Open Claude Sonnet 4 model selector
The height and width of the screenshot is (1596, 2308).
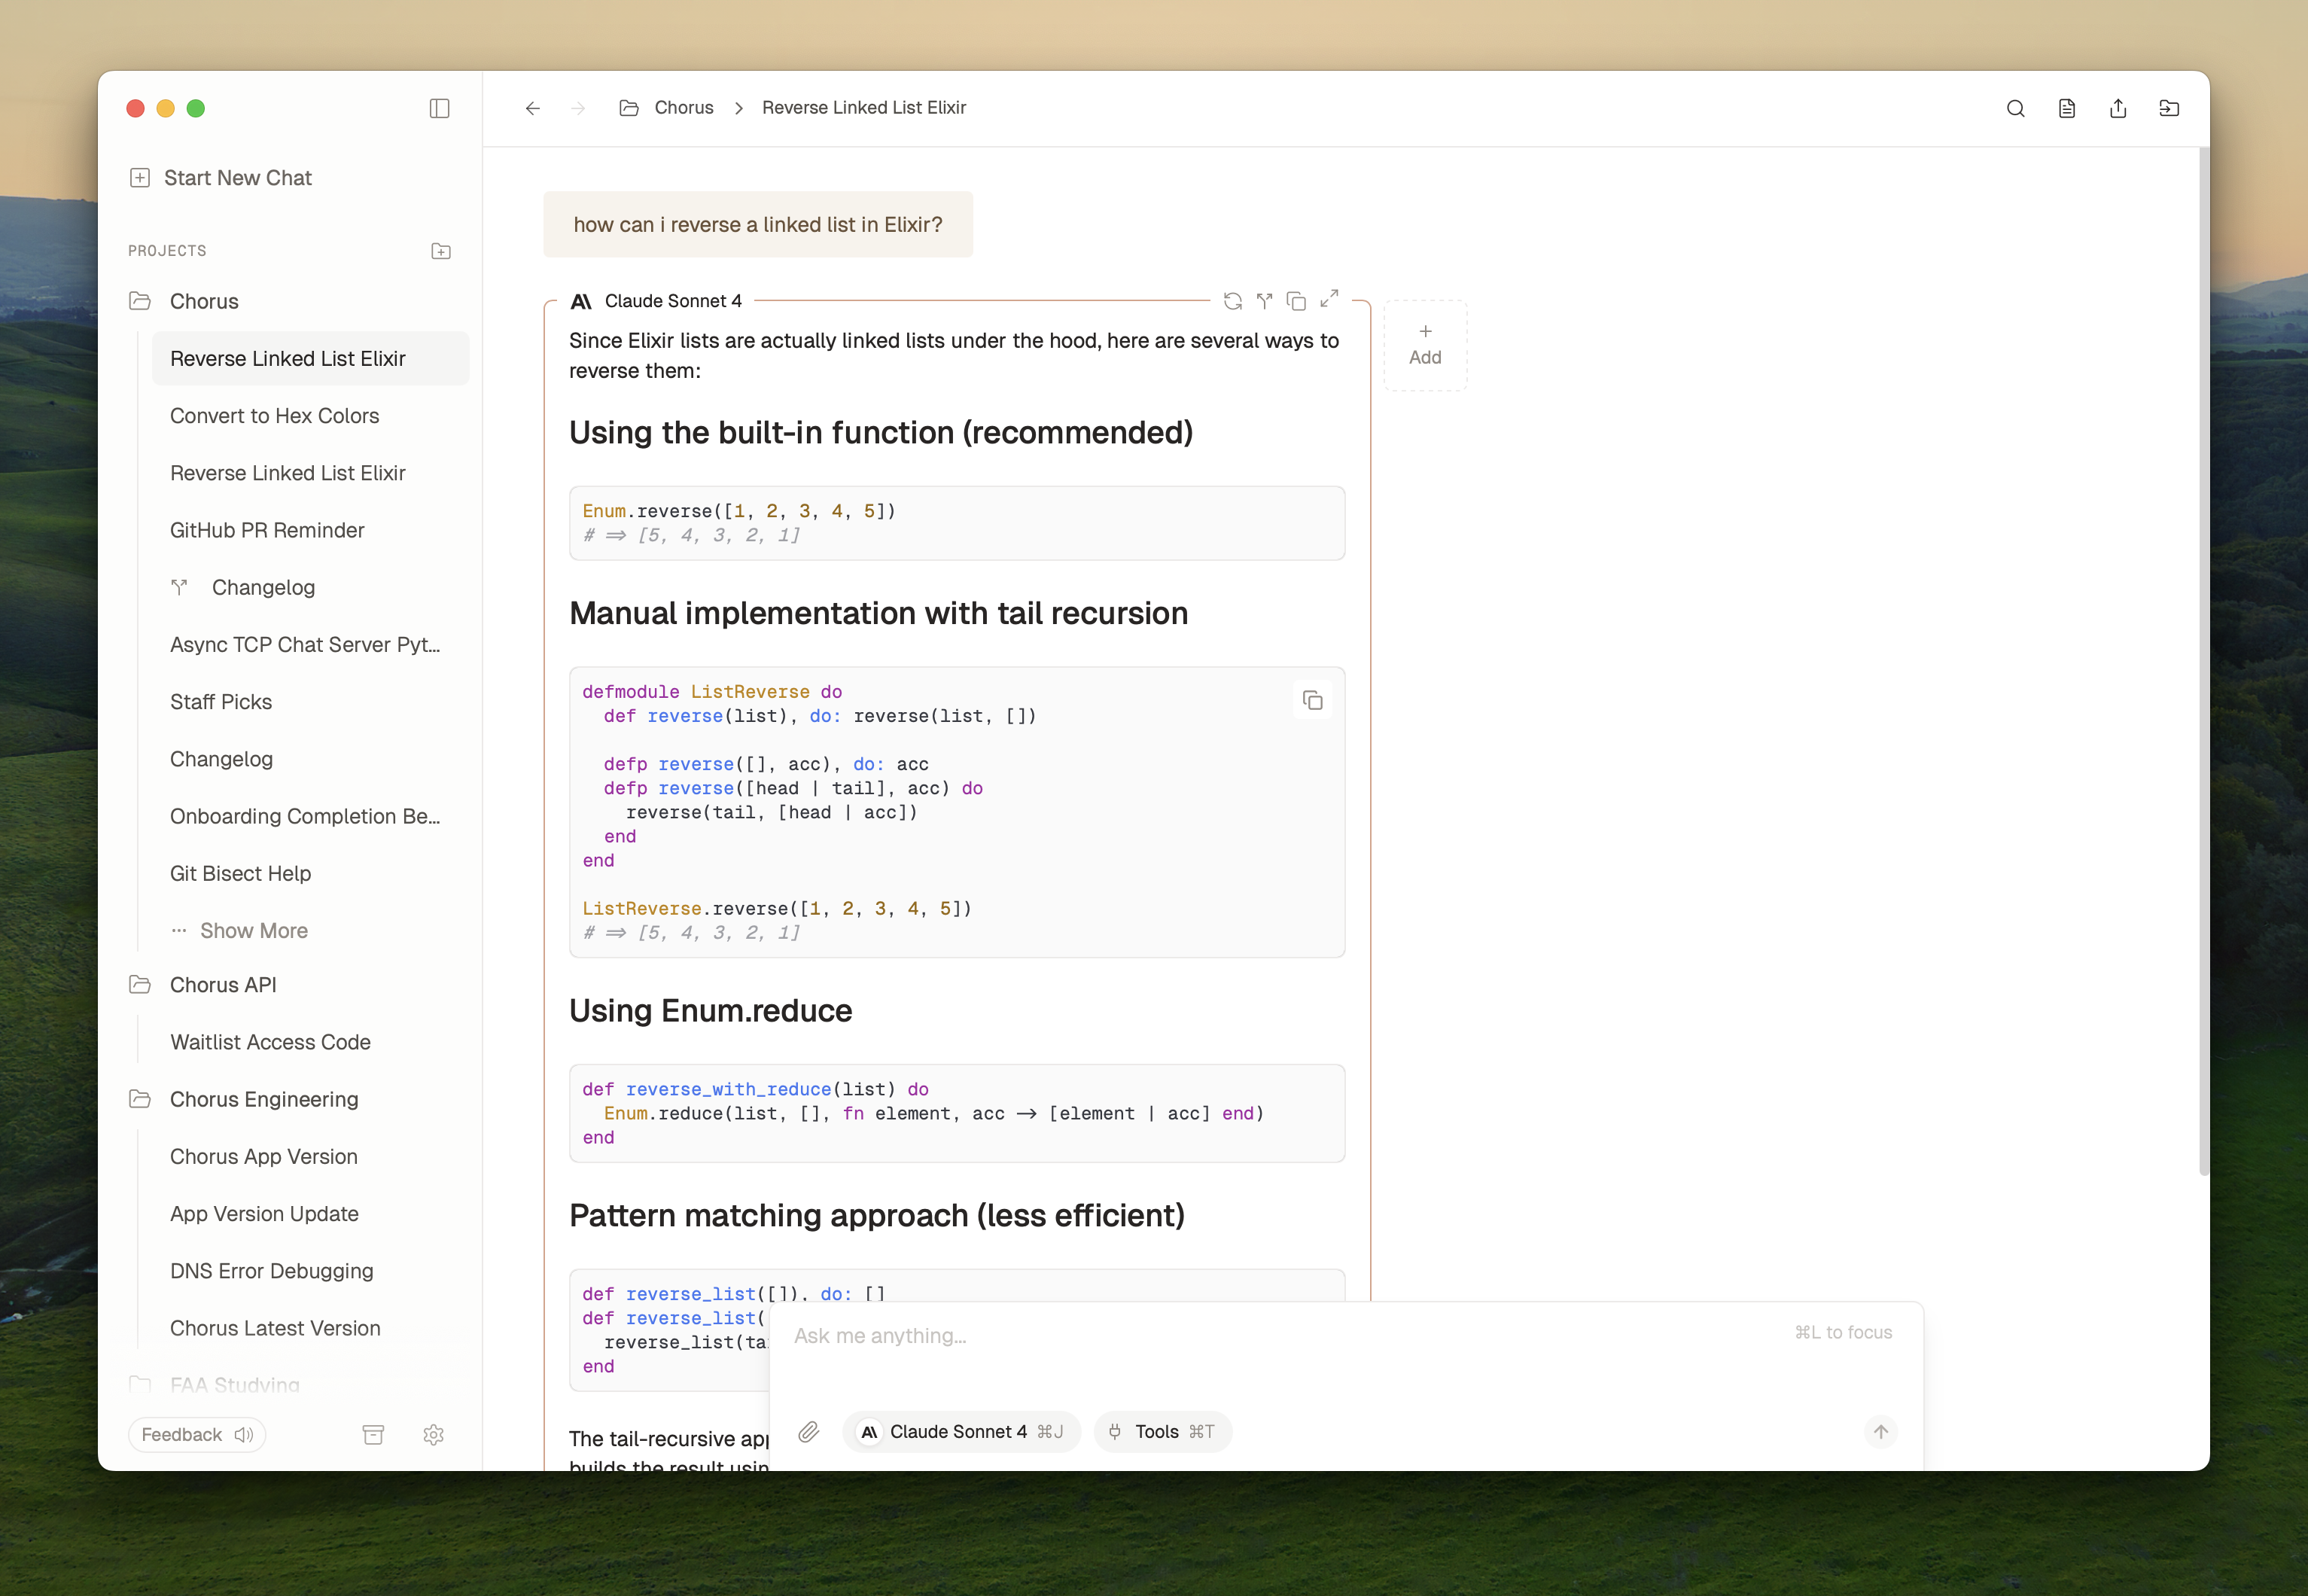[960, 1432]
